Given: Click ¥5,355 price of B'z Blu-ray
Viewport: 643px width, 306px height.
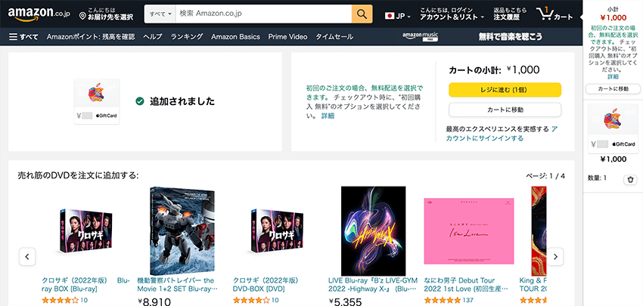Looking at the screenshot, I should 345,302.
